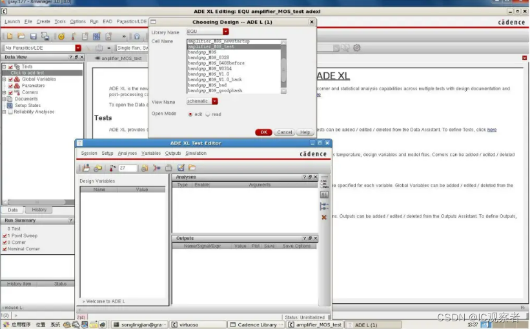Toggle the 1 Point Sweep checkbox
The height and width of the screenshot is (329, 530).
pos(5,235)
